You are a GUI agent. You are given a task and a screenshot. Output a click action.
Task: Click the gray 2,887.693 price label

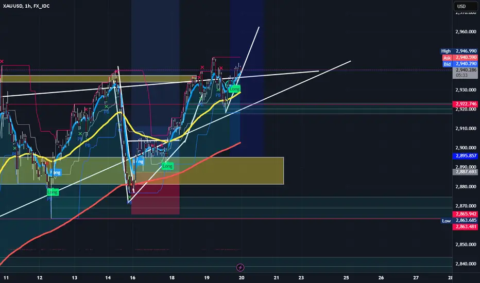coord(465,172)
